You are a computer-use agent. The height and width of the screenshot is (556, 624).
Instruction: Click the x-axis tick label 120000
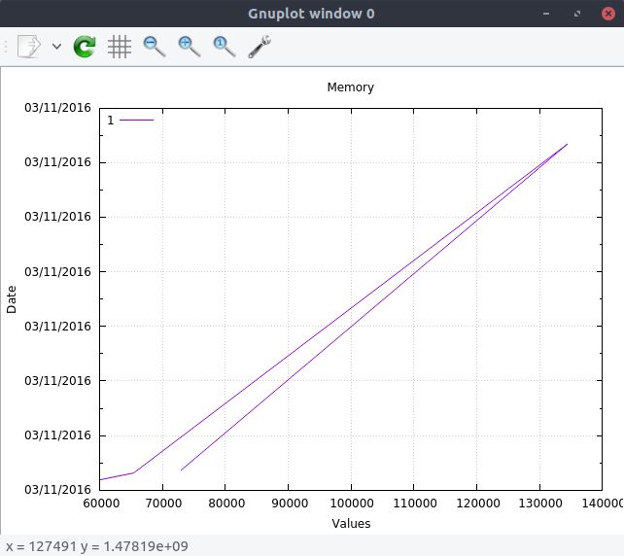click(477, 504)
